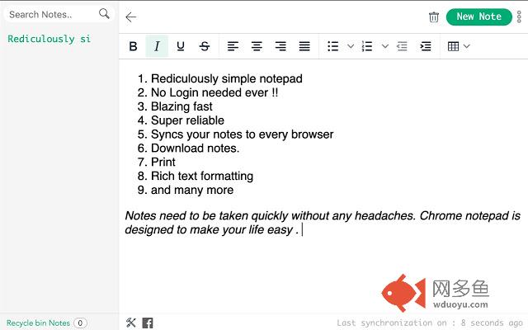Open the 'Rediculously si' note
This screenshot has width=528, height=330.
point(49,39)
